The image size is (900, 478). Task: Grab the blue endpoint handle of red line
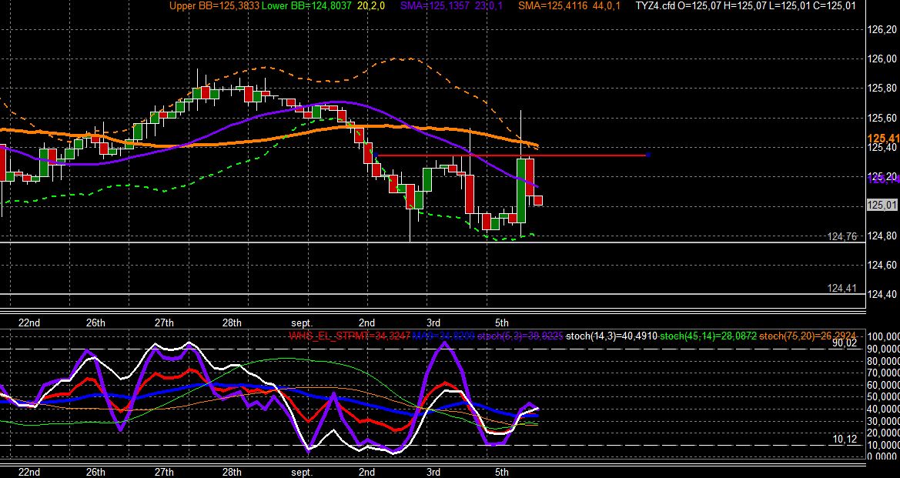pos(648,155)
